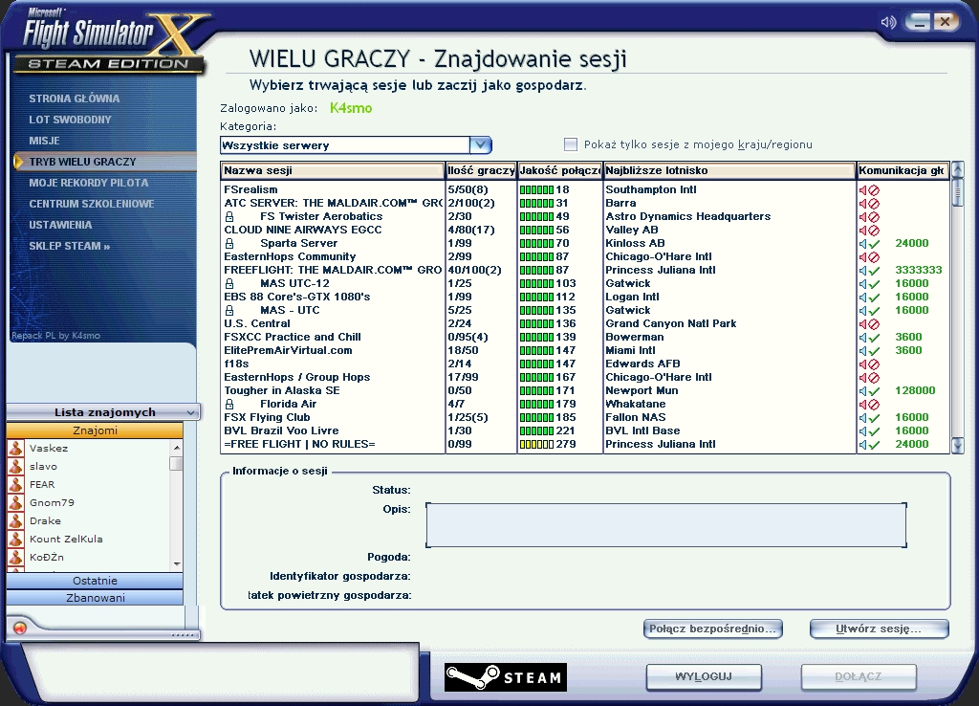The height and width of the screenshot is (706, 979).
Task: Open MISJE menu item
Action: pyautogui.click(x=44, y=142)
